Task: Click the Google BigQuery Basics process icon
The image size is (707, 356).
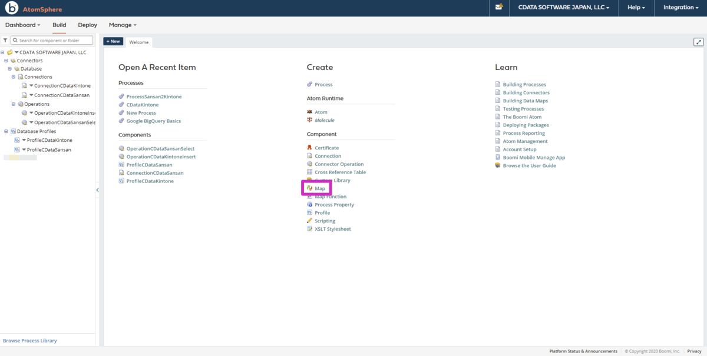Action: 121,121
